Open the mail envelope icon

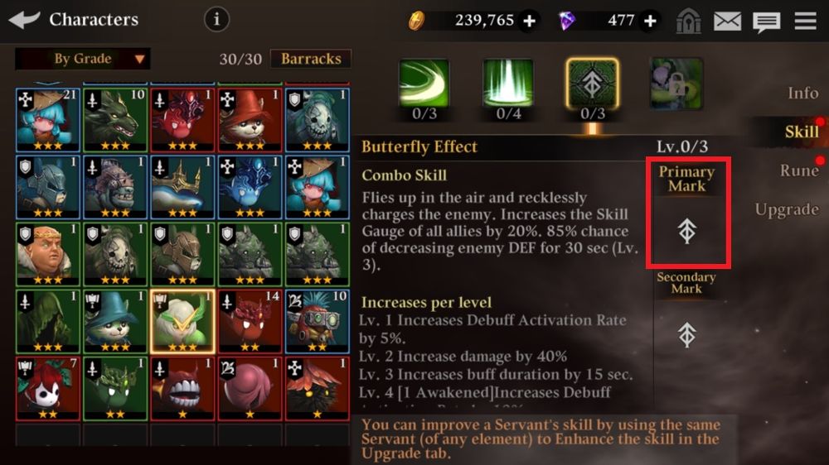(727, 22)
